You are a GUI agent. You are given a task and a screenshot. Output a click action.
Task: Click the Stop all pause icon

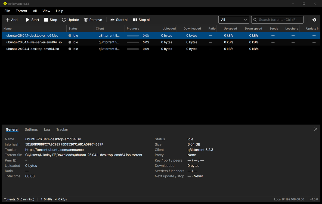pos(135,20)
